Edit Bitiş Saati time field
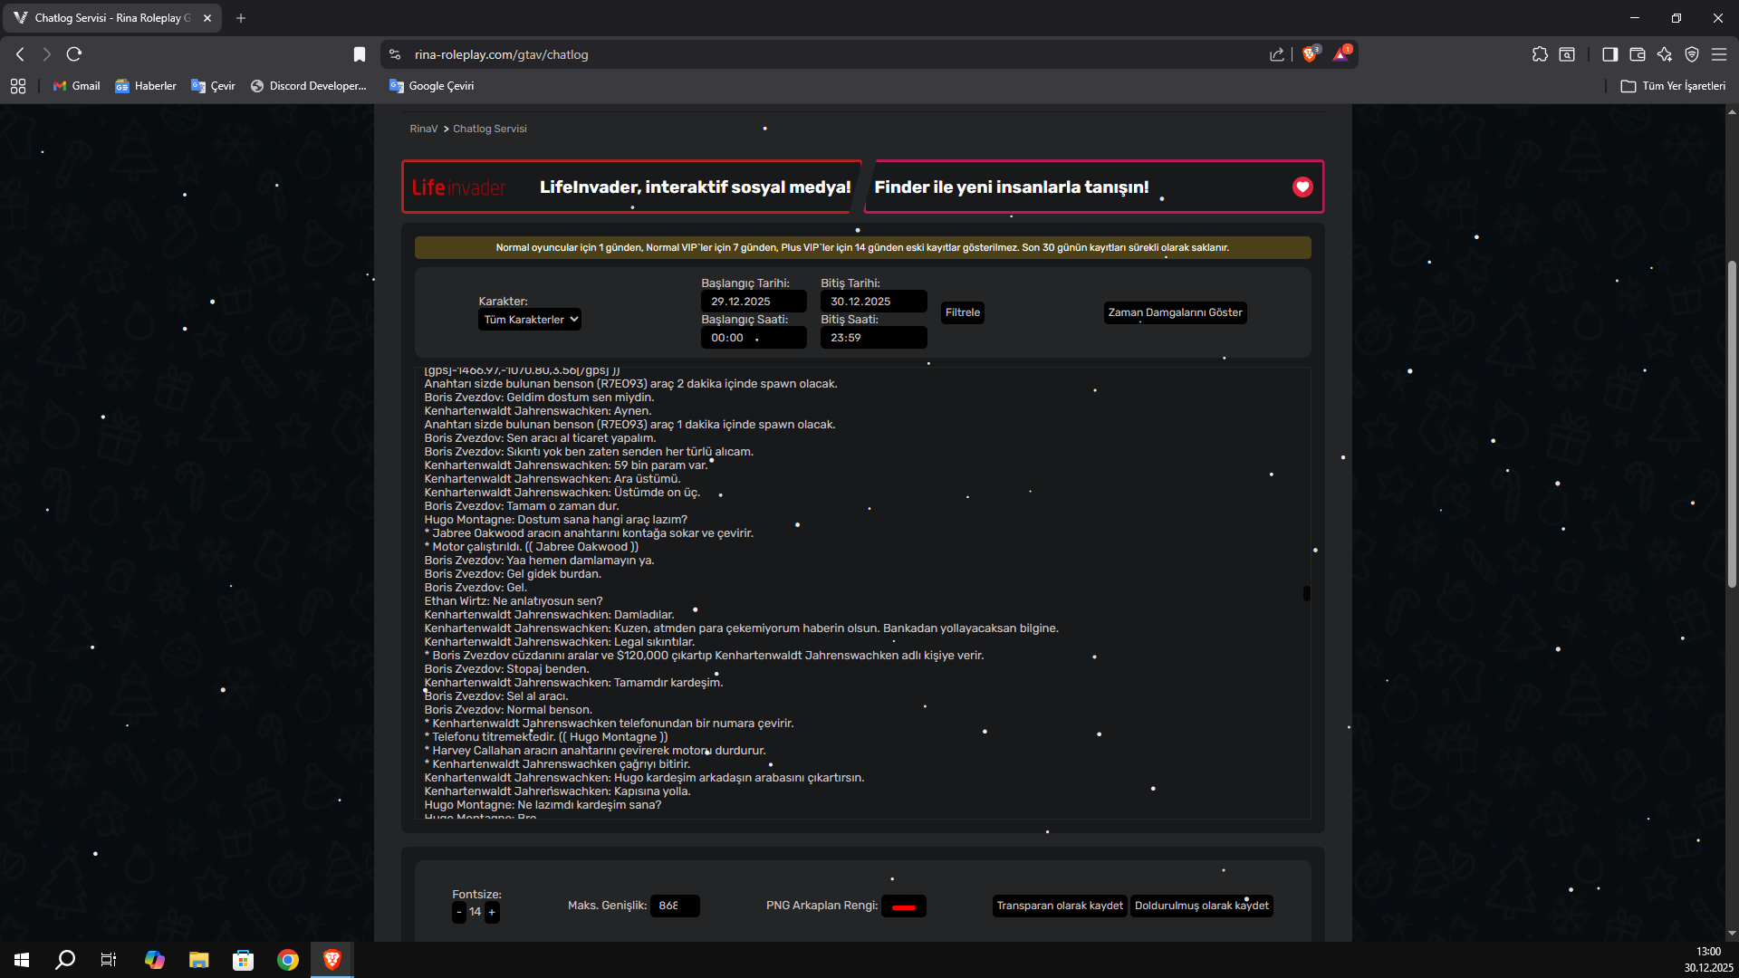Image resolution: width=1739 pixels, height=978 pixels. tap(873, 338)
